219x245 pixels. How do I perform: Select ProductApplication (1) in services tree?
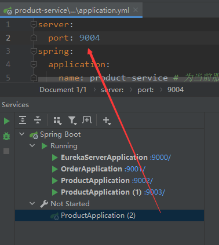(x=101, y=192)
